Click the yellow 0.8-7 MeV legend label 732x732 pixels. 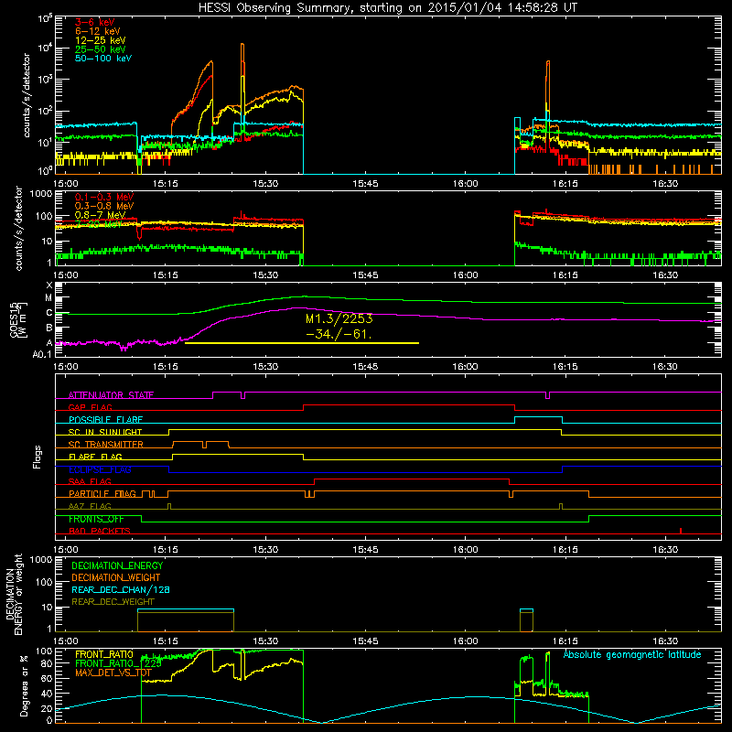(x=100, y=215)
